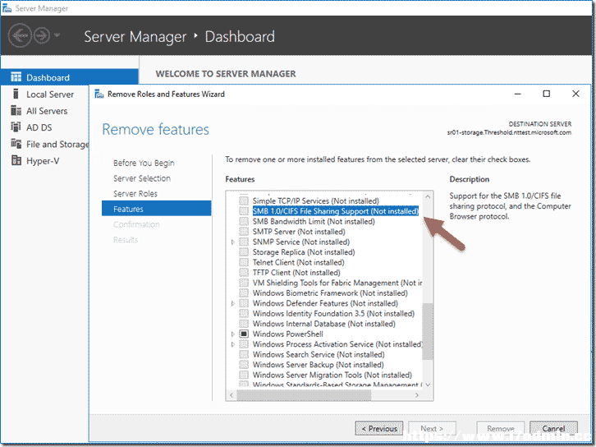The image size is (596, 447).
Task: Open Hyper-V in the left navigation
Action: point(43,161)
